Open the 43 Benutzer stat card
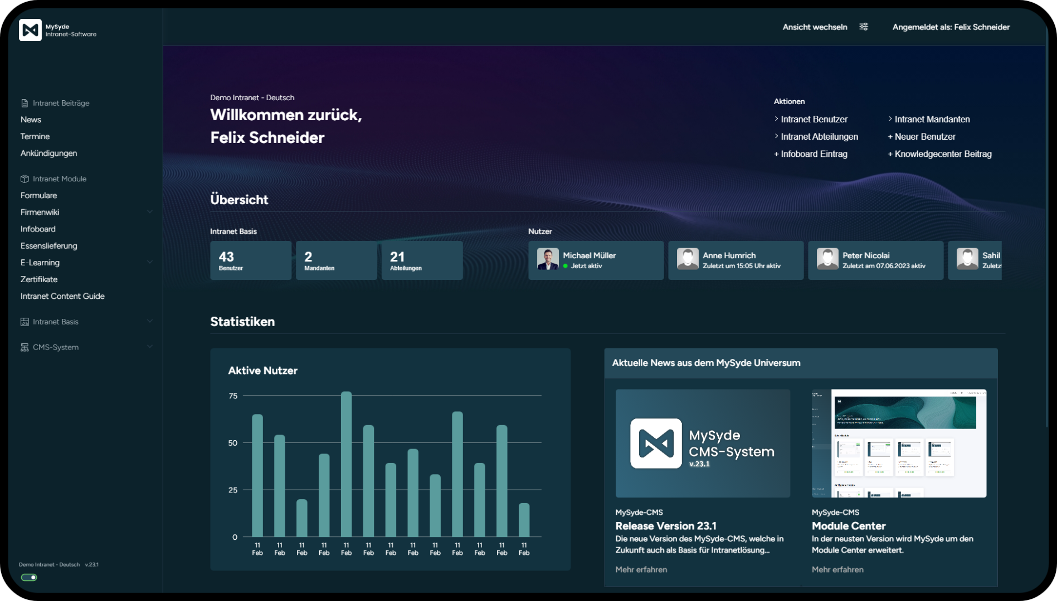This screenshot has height=601, width=1057. click(251, 260)
